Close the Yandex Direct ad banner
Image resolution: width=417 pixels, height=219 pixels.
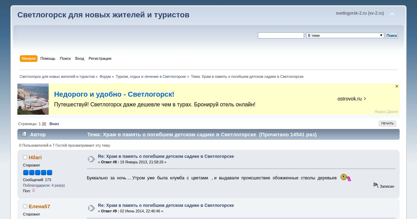click(x=397, y=86)
